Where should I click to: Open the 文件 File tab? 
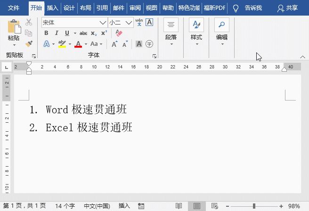[14, 8]
